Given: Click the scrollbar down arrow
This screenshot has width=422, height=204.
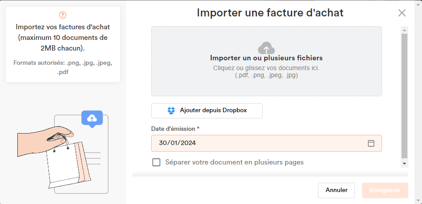Looking at the screenshot, I should click(x=404, y=164).
